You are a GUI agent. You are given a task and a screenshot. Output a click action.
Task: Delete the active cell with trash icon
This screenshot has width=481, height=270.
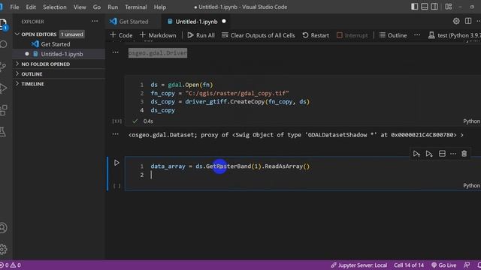point(464,154)
